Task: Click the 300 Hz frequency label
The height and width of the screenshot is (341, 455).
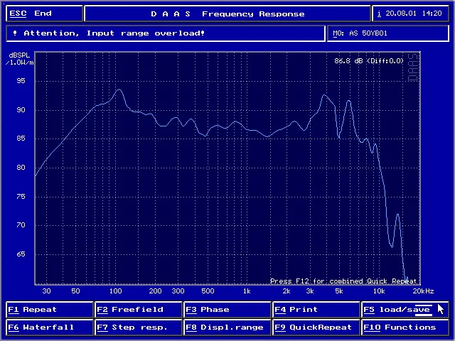Action: (178, 291)
